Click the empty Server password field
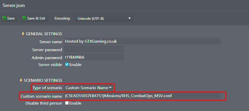Image resolution: width=249 pixels, height=111 pixels. tap(94, 49)
